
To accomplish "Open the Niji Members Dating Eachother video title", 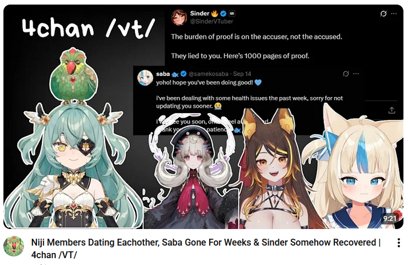I will point(206,248).
